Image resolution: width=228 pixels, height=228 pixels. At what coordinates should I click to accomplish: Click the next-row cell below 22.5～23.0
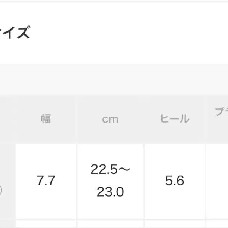pyautogui.click(x=110, y=224)
